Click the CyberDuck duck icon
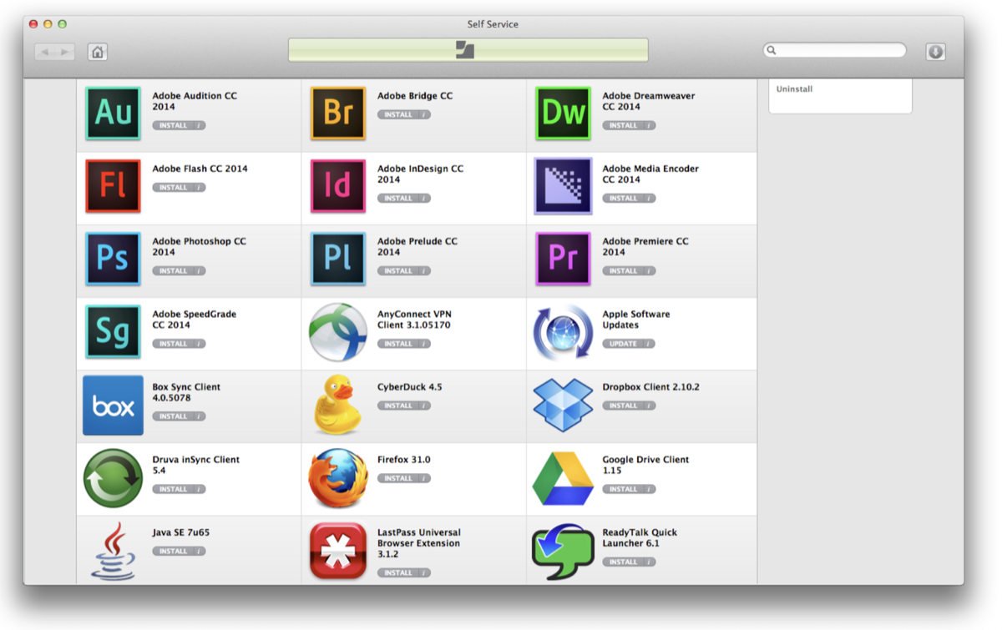Viewport: 1002px width, 630px height. point(337,406)
